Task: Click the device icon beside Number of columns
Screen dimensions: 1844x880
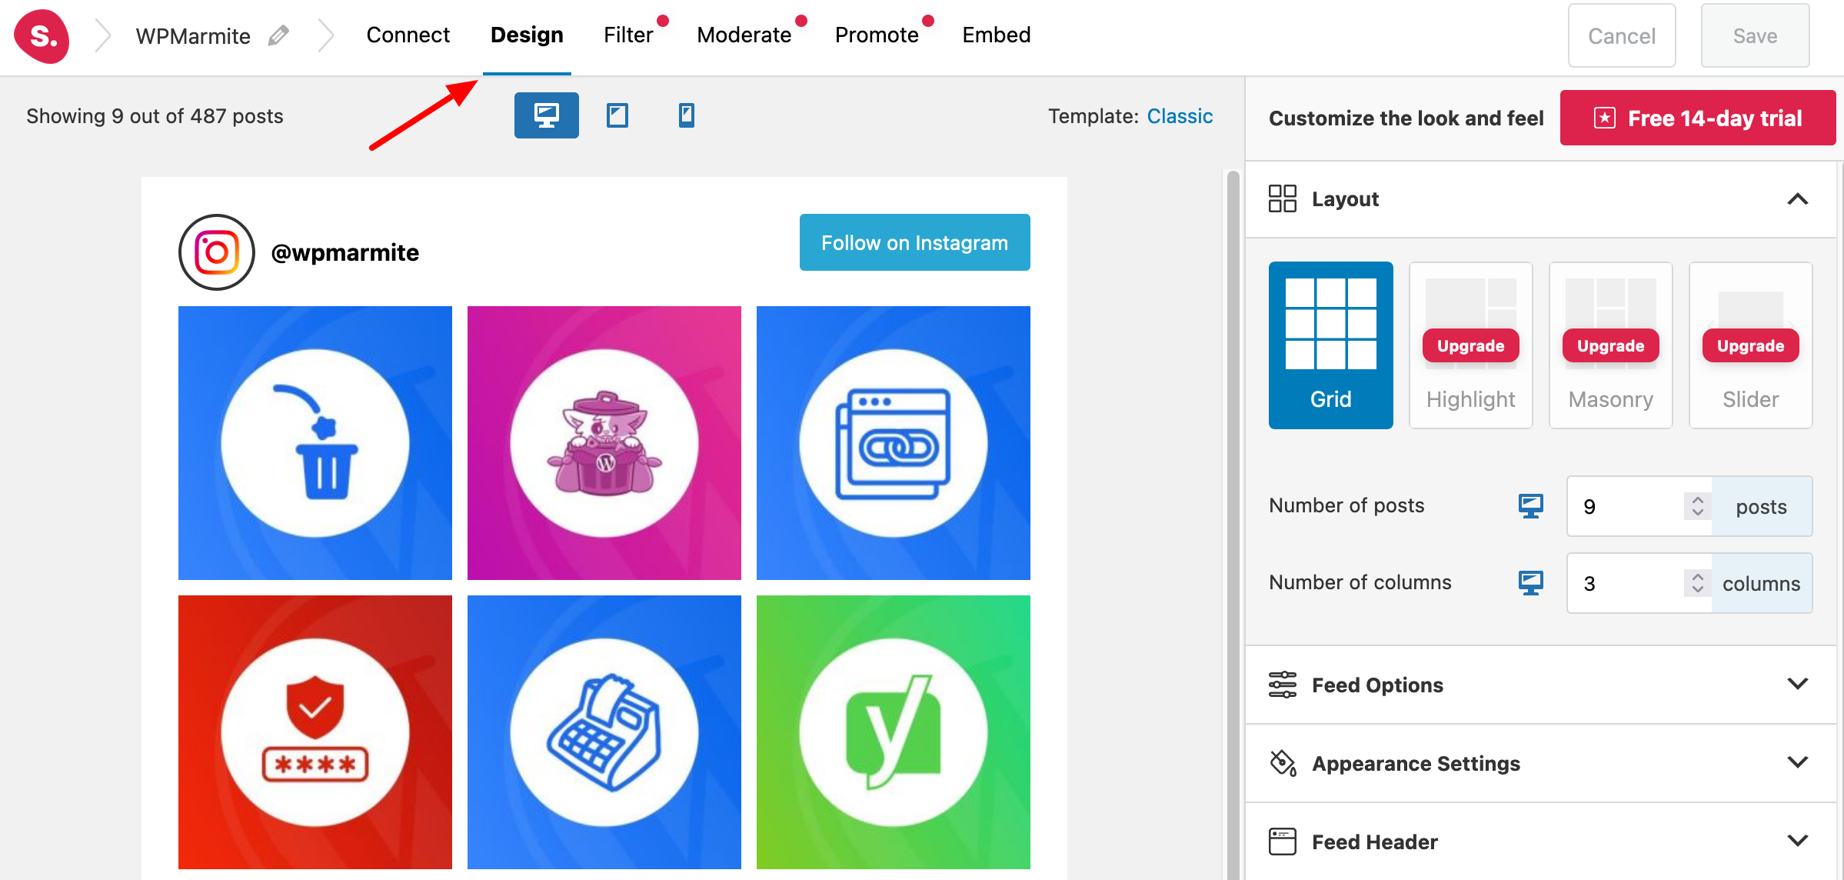Action: (1530, 583)
